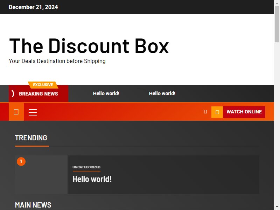Image resolution: width=280 pixels, height=210 pixels.
Task: Click first Hello world! breaking news item
Action: pos(106,93)
